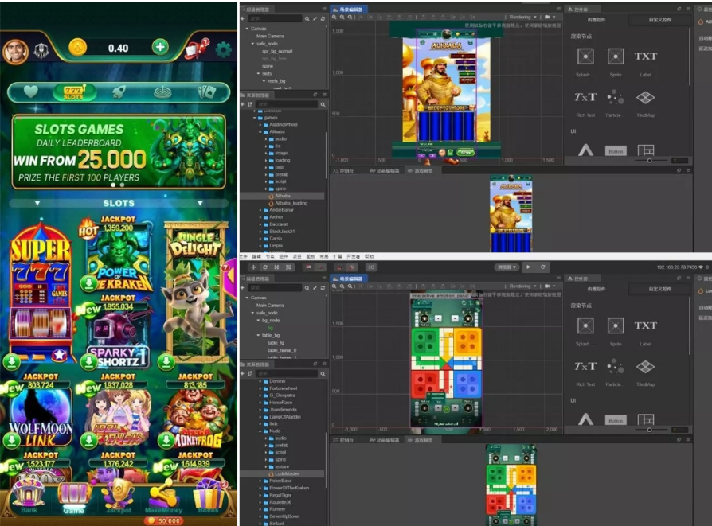Viewport: 712px width, 526px height.
Task: Expand the AladingWheel folder arrow
Action: [260, 124]
